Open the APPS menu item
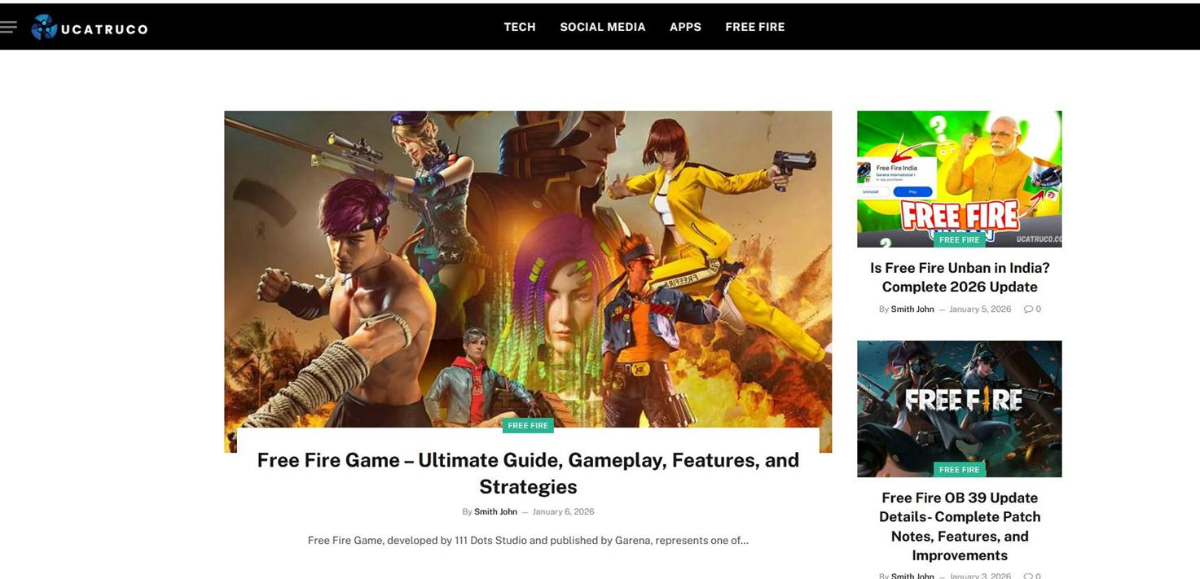 click(x=685, y=27)
